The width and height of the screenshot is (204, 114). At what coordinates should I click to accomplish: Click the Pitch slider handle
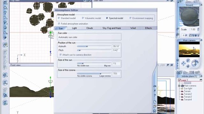(x=80, y=50)
